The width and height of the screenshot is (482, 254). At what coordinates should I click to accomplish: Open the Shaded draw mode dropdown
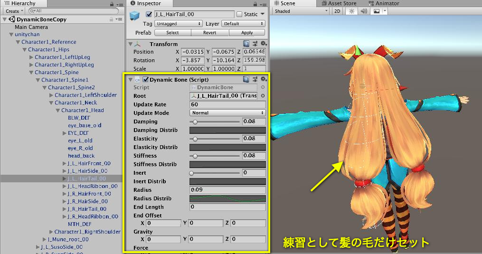tap(301, 11)
